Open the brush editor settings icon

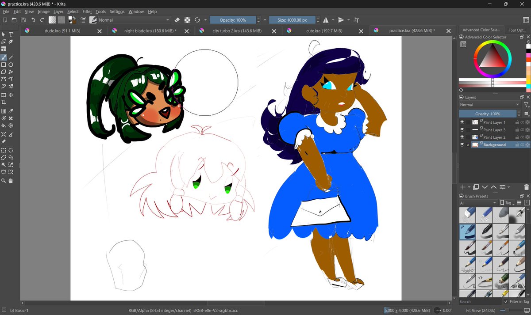(83, 20)
